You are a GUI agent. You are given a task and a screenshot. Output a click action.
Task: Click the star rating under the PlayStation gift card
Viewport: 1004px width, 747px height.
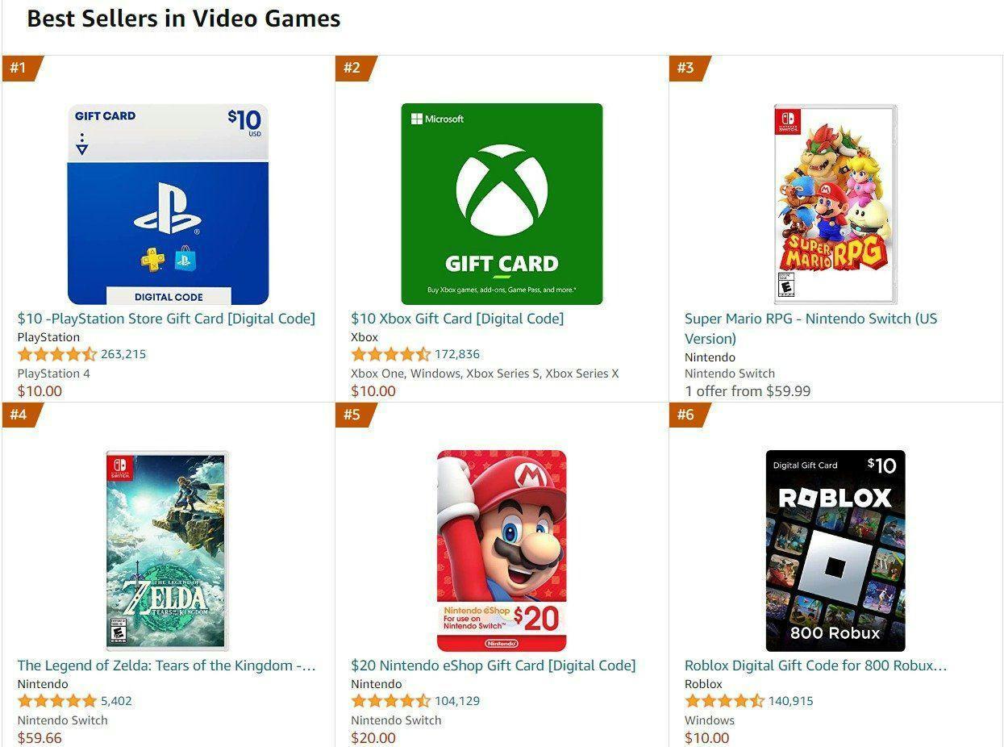[x=55, y=353]
